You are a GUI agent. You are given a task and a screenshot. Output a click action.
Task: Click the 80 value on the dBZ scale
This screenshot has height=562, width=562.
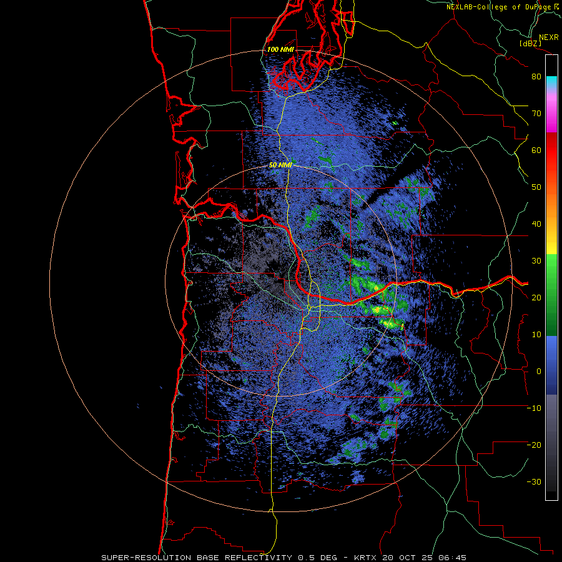coord(536,77)
